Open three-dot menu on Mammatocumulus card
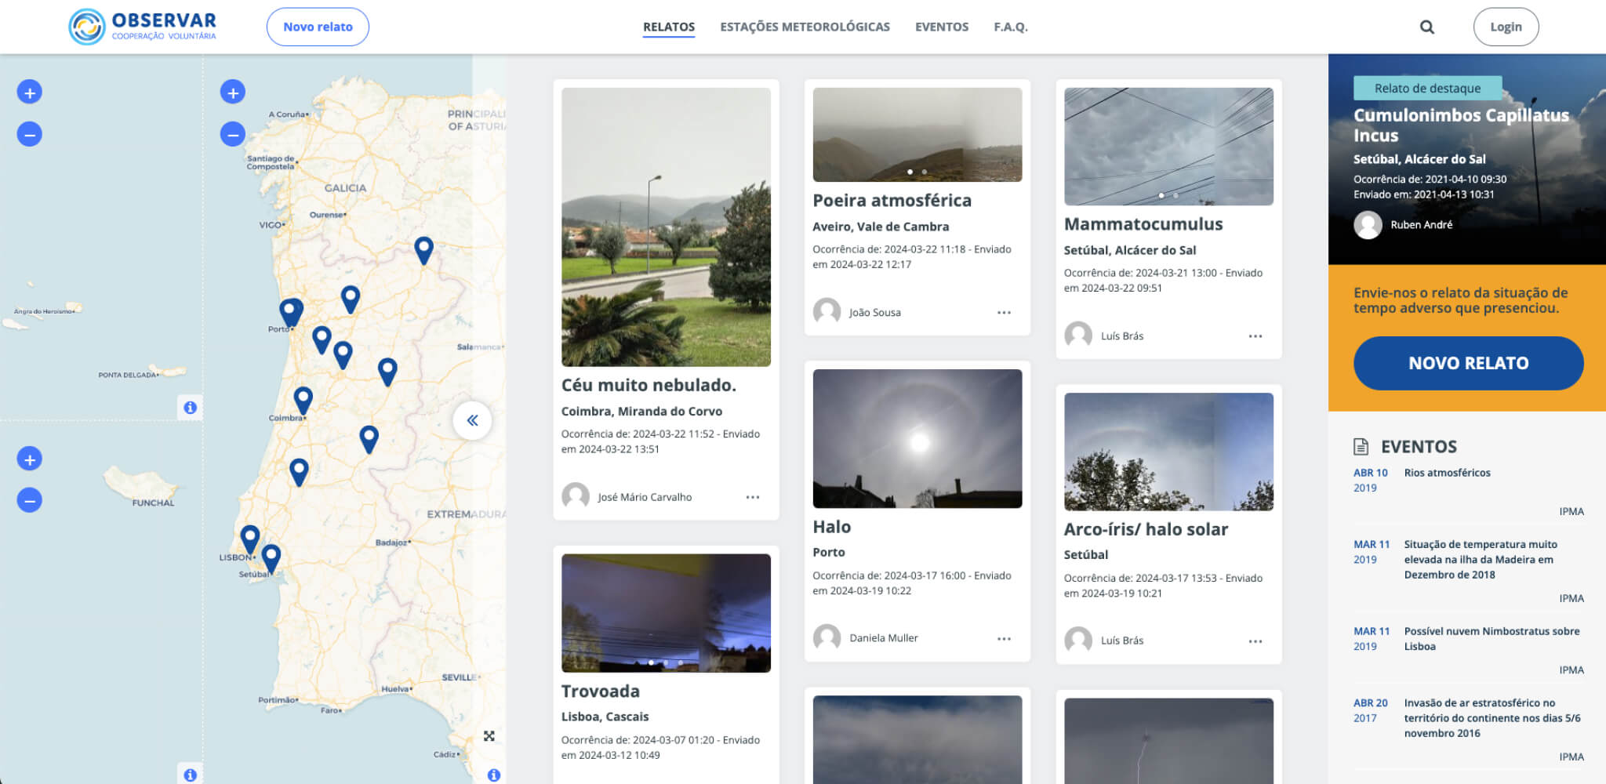This screenshot has height=784, width=1606. 1255,336
